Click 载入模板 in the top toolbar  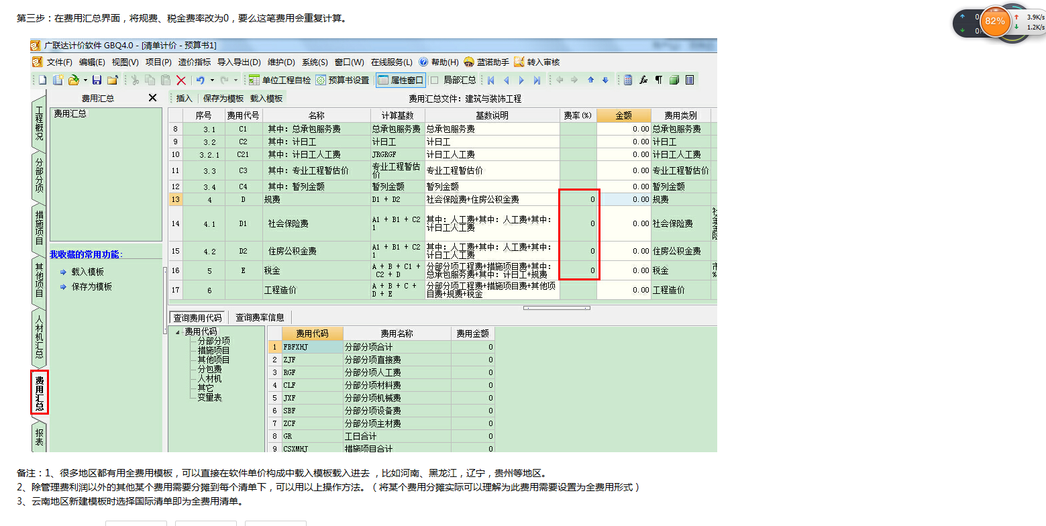(266, 98)
